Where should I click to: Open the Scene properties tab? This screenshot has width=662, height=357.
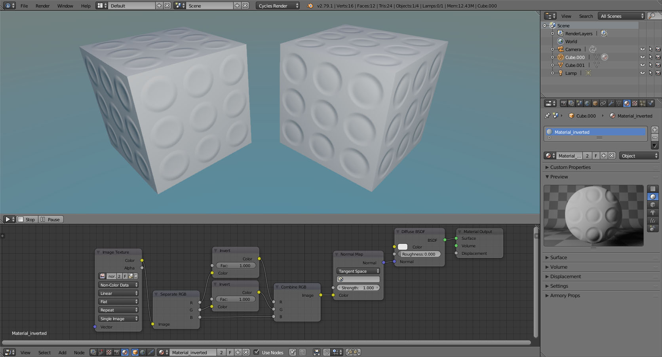point(580,103)
